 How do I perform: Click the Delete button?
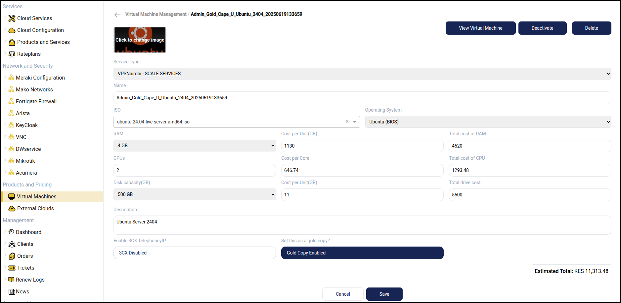pyautogui.click(x=592, y=28)
